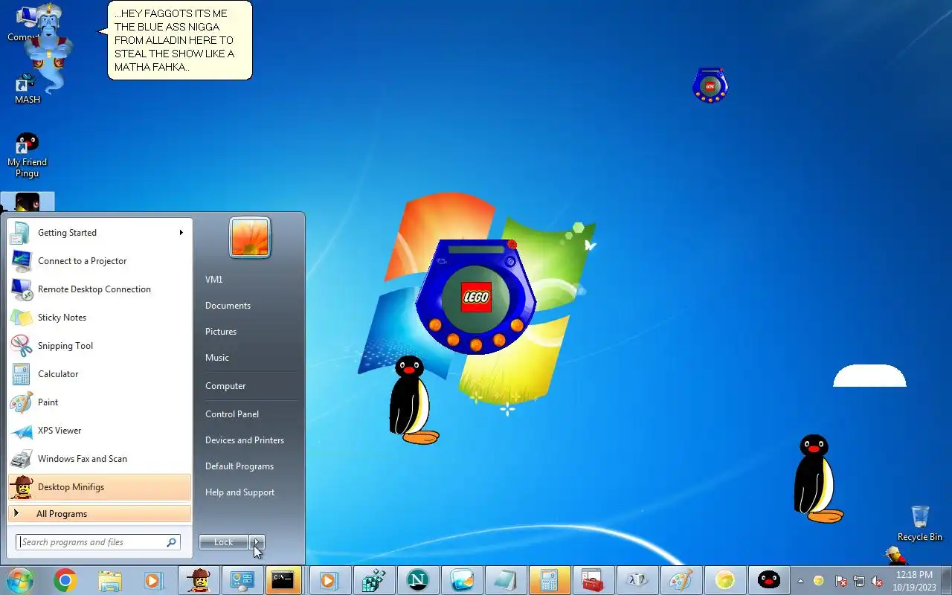The image size is (952, 595).
Task: Open the Windows Start orb
Action: 19,580
